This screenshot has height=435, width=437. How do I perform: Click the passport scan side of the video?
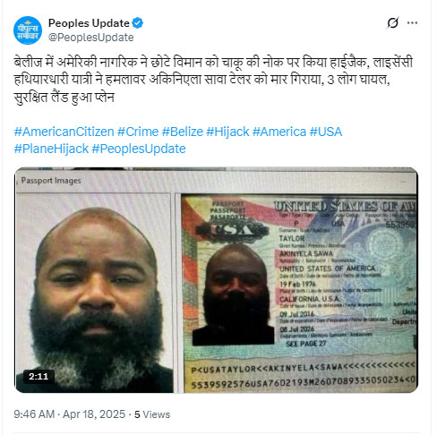pos(298,294)
